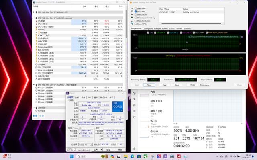Open the Statistics tab

(187, 28)
